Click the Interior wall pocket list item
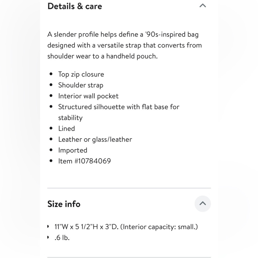Screen dimensions: 258x258 [88, 96]
